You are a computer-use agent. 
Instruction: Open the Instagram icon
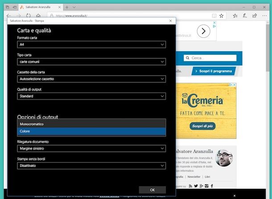point(206,186)
